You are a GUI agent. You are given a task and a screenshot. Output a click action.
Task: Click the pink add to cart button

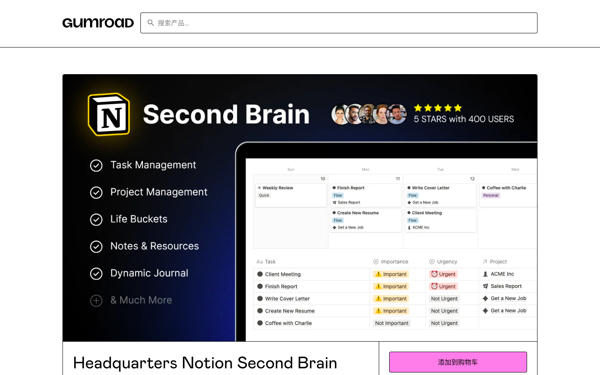pyautogui.click(x=458, y=362)
